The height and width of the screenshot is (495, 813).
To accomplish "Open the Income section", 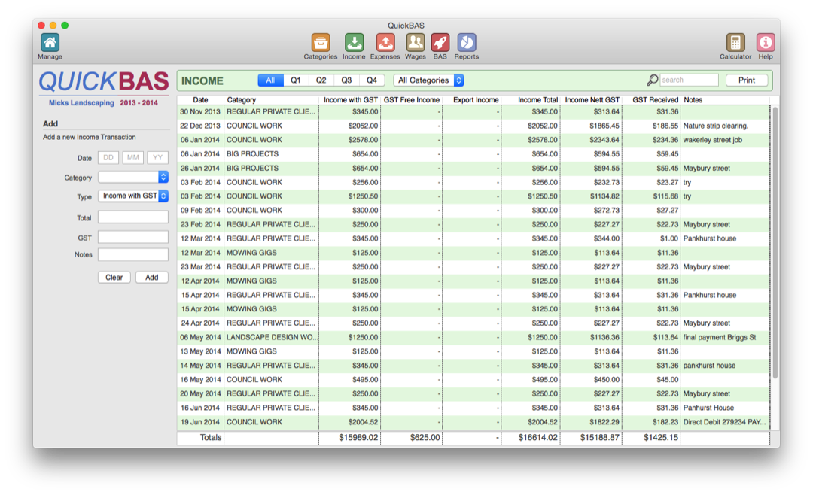I will 354,44.
